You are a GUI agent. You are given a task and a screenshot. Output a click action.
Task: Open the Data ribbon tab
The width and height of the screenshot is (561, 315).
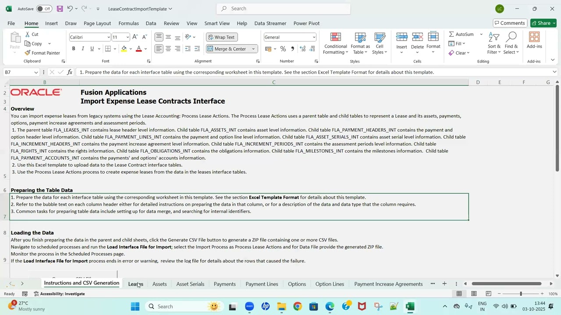point(151,23)
